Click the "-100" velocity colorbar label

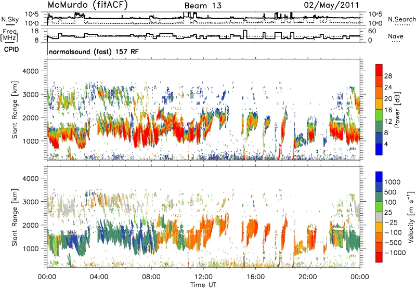[393, 232]
